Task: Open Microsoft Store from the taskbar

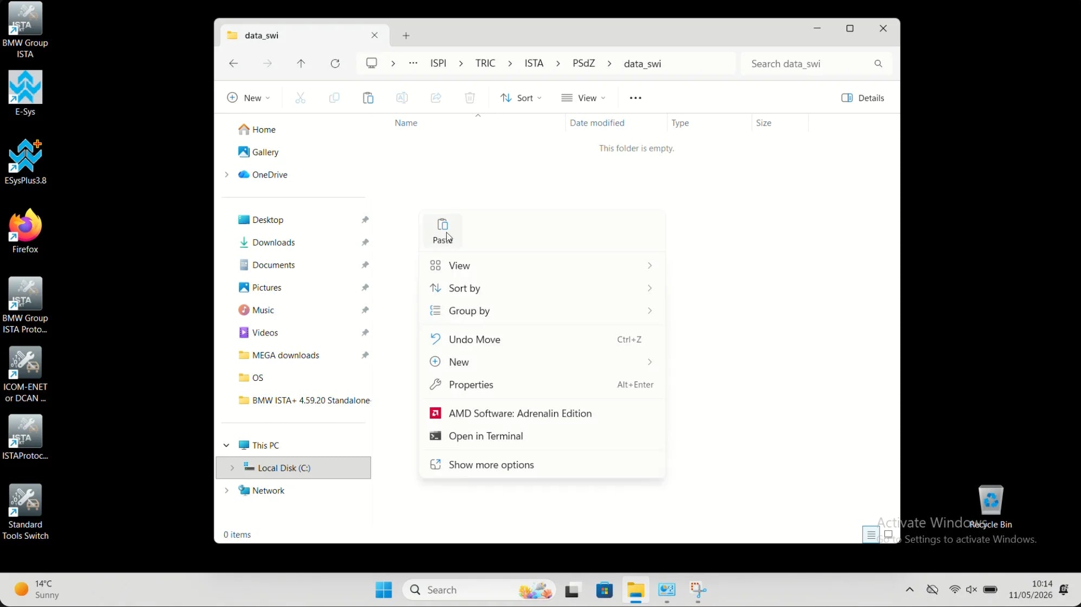Action: (604, 590)
